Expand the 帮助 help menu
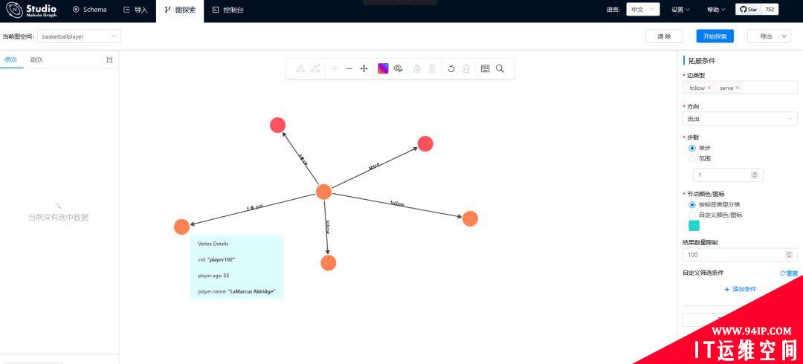 (716, 9)
